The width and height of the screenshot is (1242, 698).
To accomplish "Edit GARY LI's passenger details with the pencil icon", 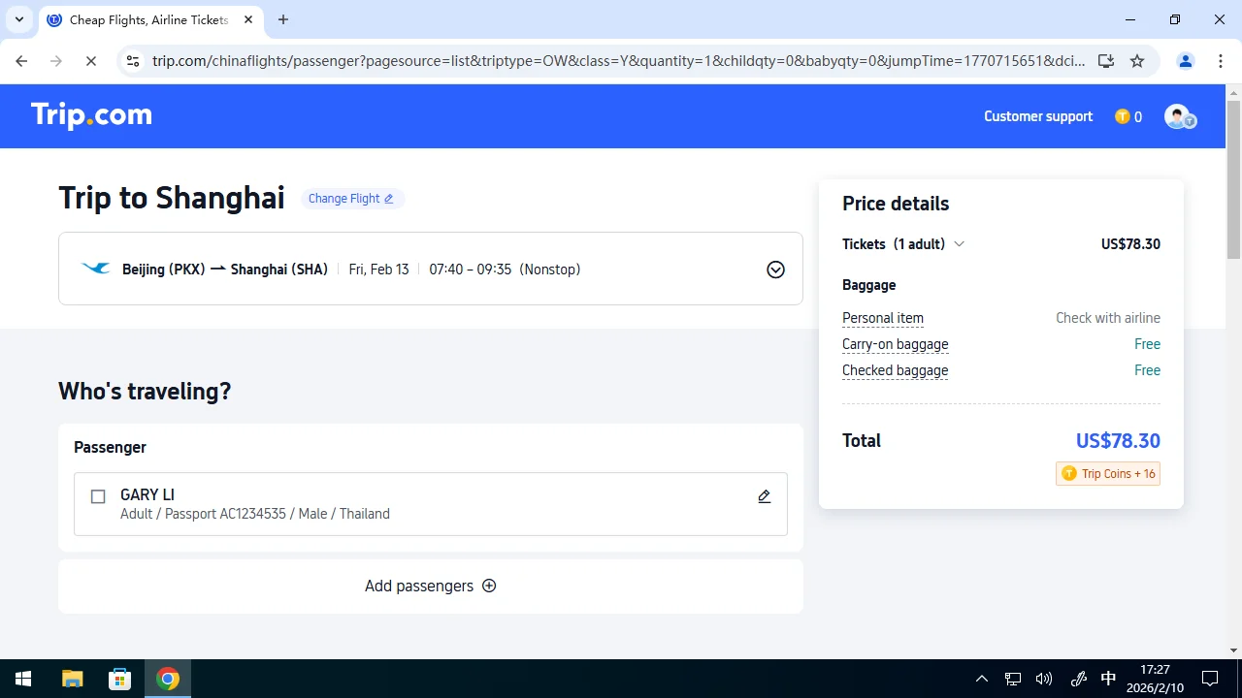I will (x=764, y=495).
